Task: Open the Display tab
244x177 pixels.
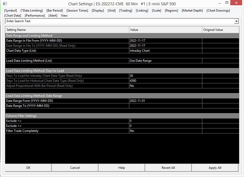Action: [x=98, y=11]
